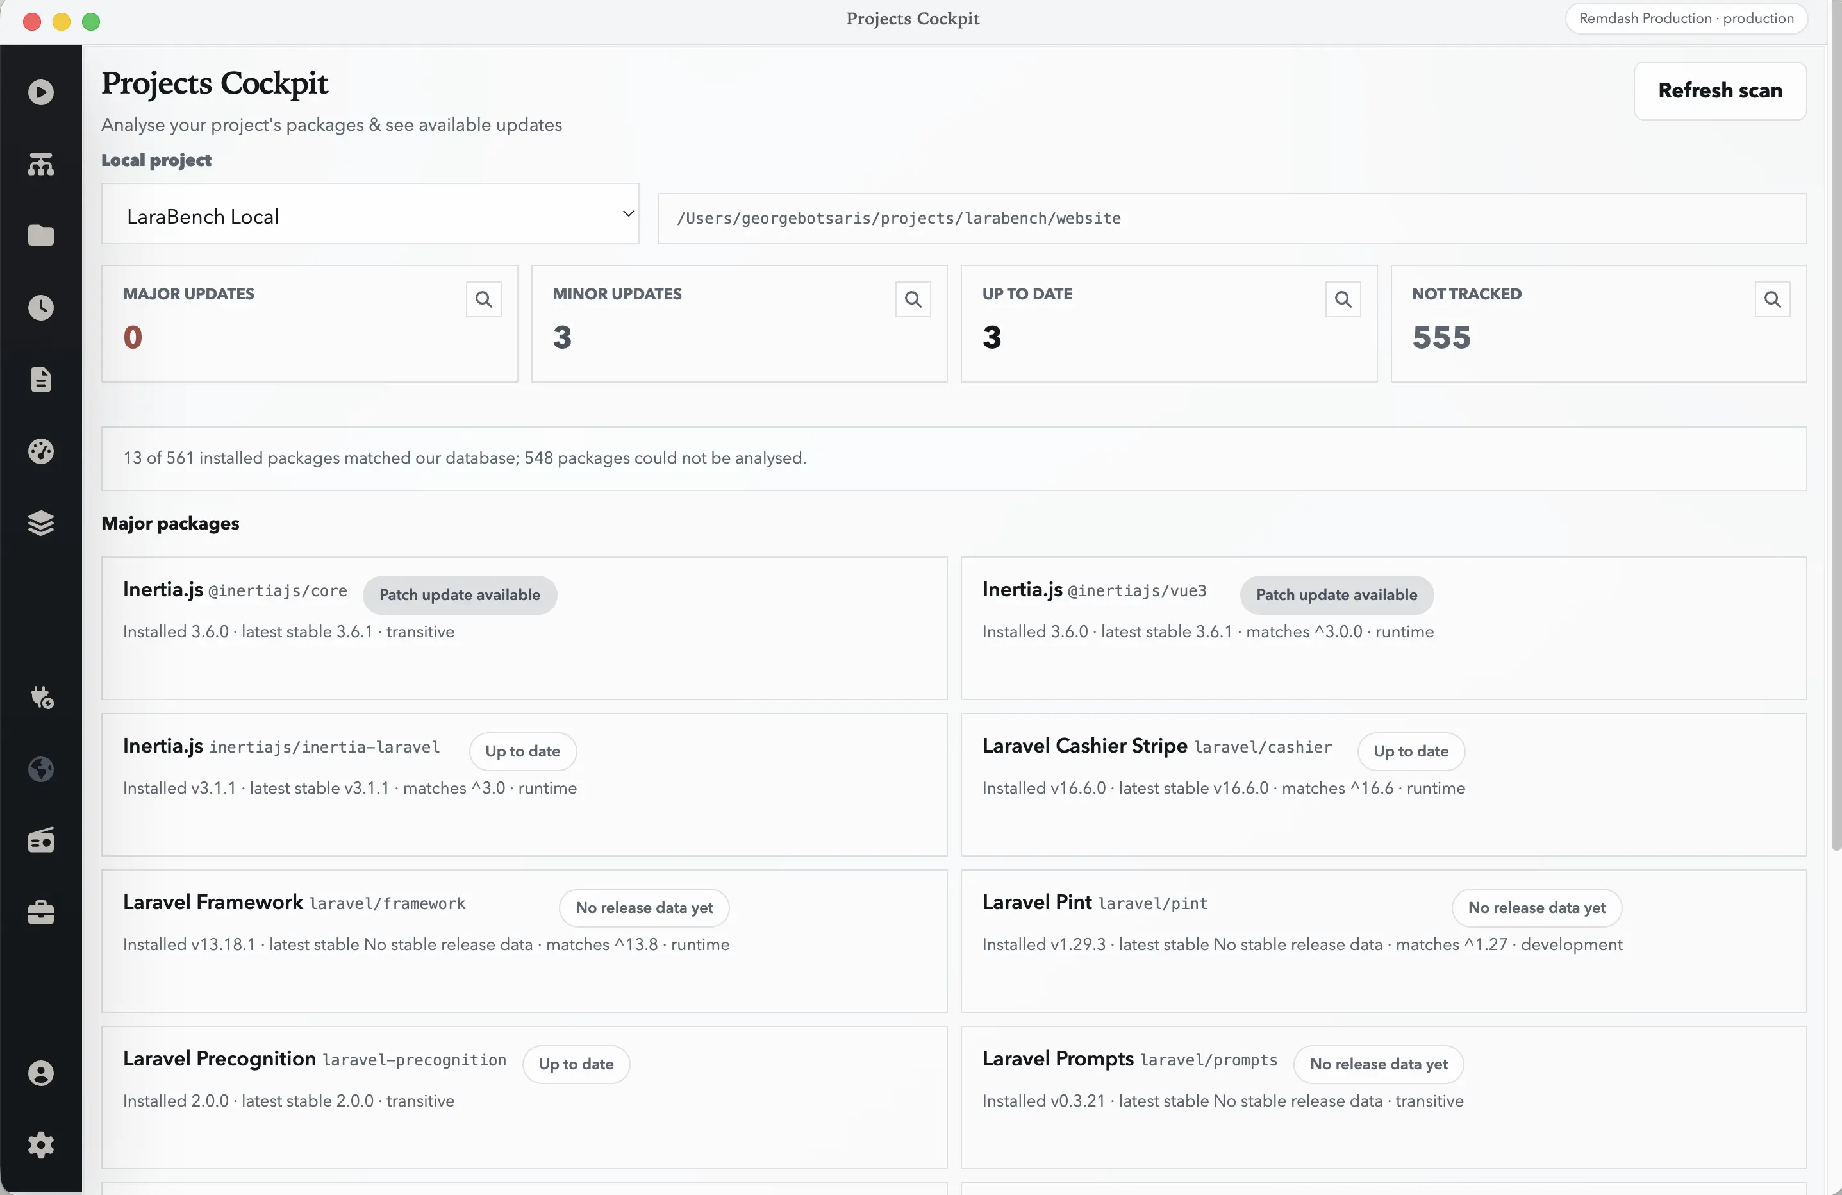Open the play circle sidebar icon

[x=40, y=92]
